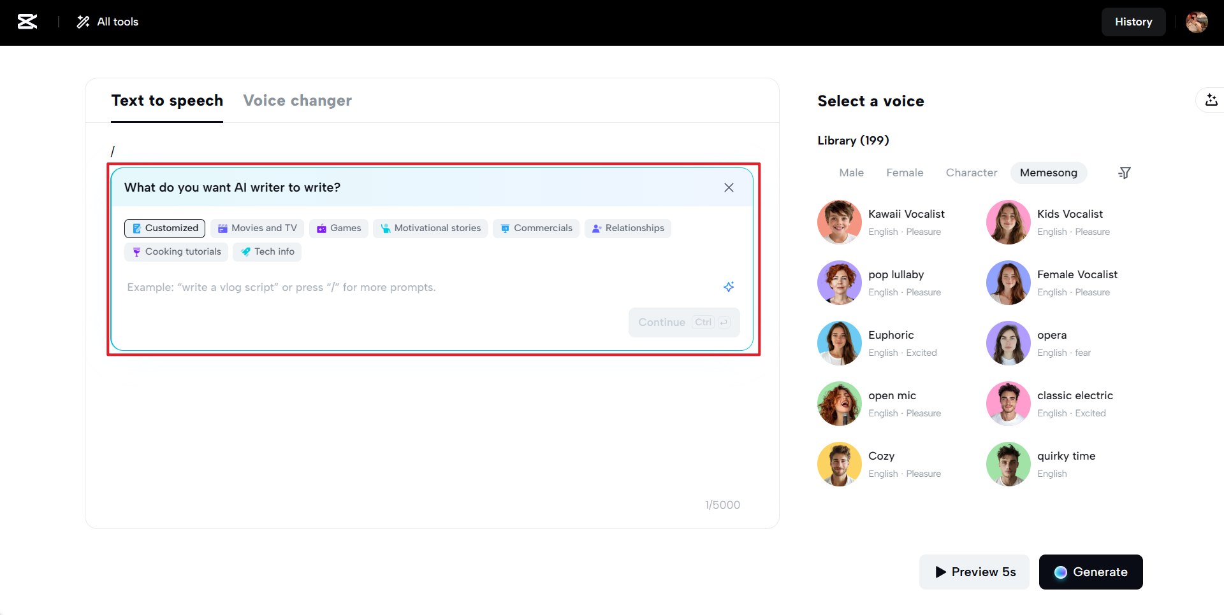Open the voice filter icon
This screenshot has height=615, width=1224.
(x=1125, y=173)
